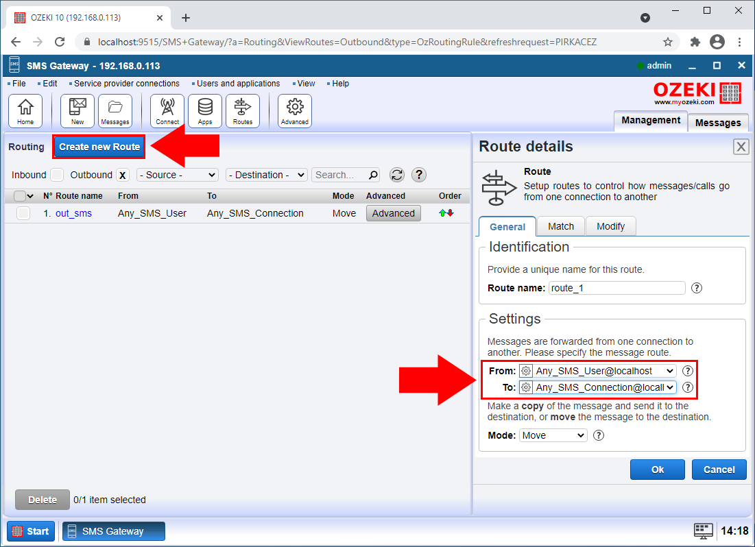Open the File menu
This screenshot has height=547, width=755.
click(19, 84)
